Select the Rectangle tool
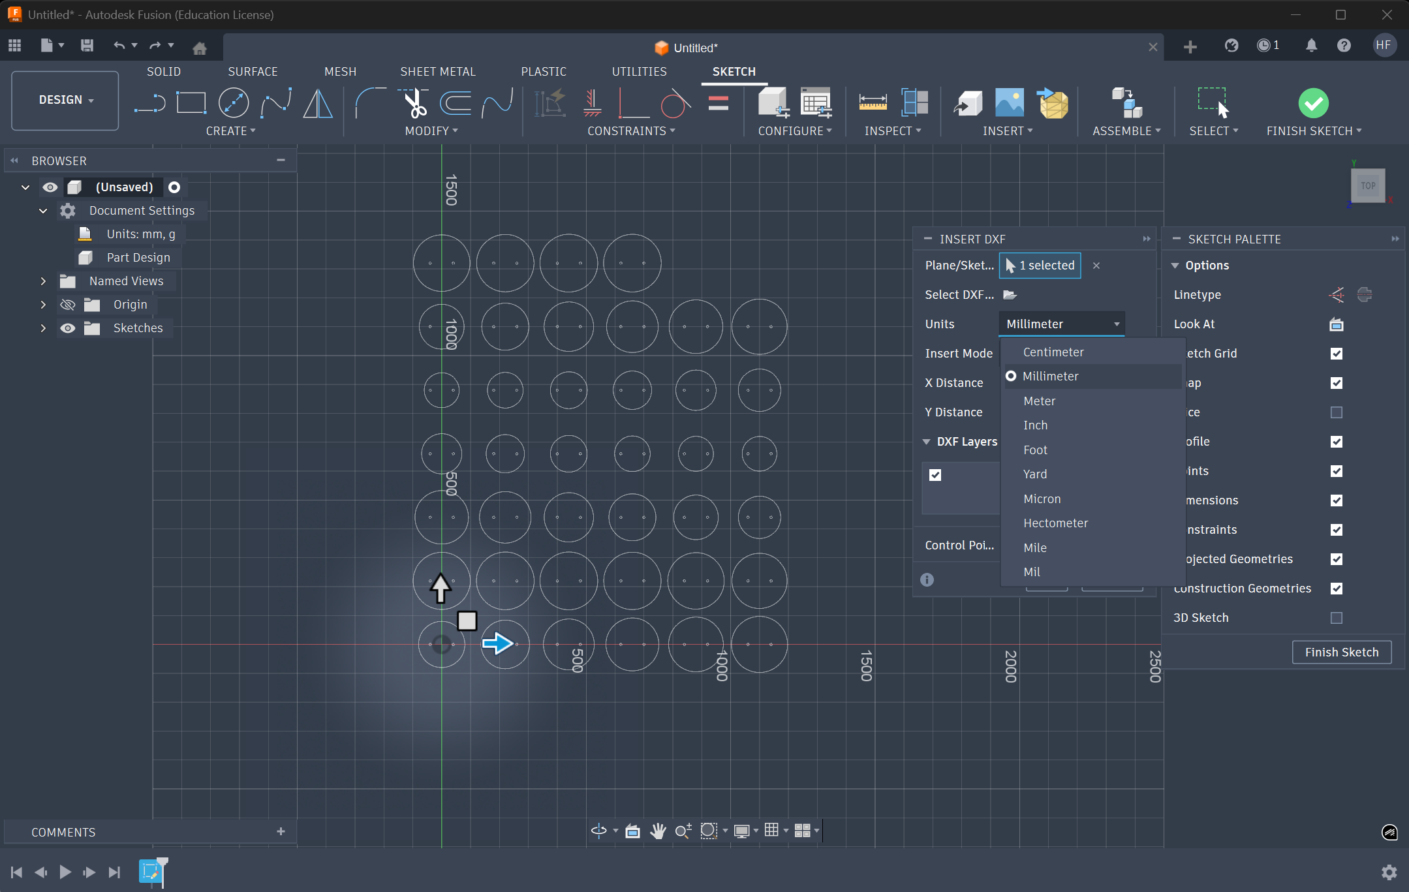The height and width of the screenshot is (892, 1409). click(191, 102)
